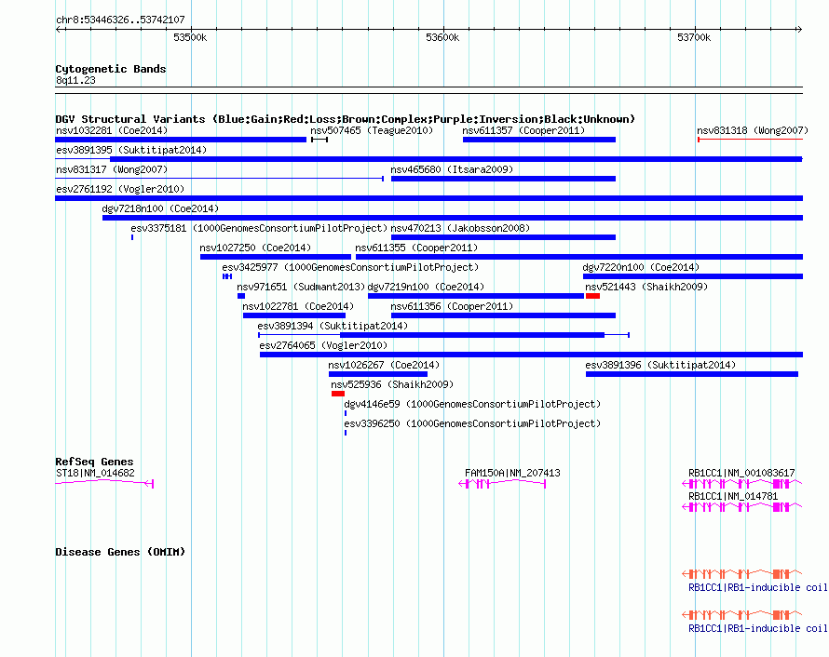Click the 53600k ruler marker
The image size is (829, 657).
click(442, 37)
